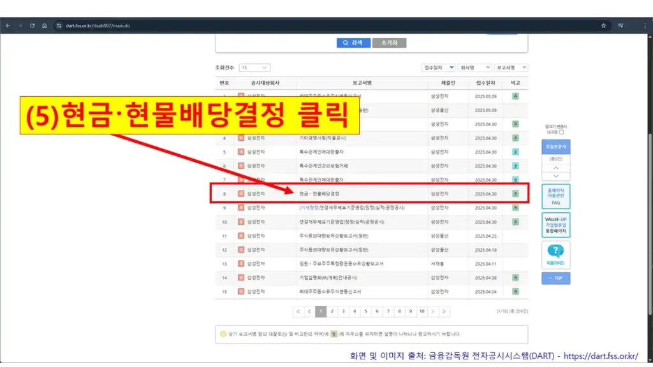Open [기재정정]연결재무제표기준영업(잠정)실적 report in row 9
Screen dimensions: 653x367
[x=352, y=208]
